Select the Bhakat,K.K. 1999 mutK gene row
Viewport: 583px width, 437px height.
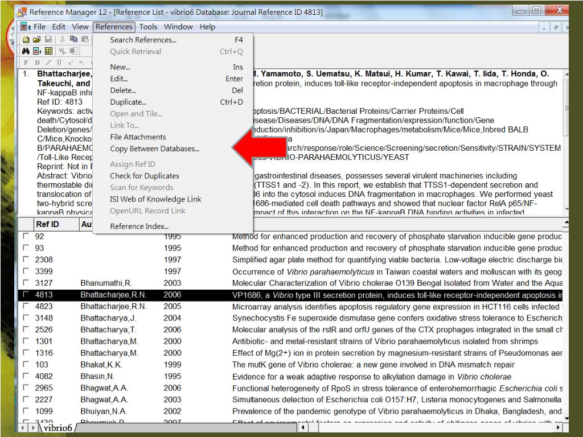(x=290, y=365)
